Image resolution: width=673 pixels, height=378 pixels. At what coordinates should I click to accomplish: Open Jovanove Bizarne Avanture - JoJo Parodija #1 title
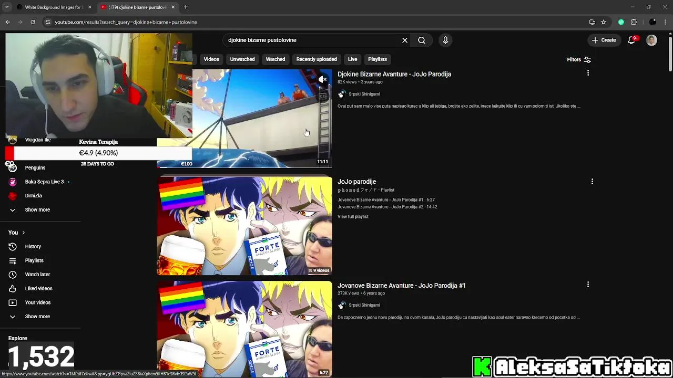402,286
